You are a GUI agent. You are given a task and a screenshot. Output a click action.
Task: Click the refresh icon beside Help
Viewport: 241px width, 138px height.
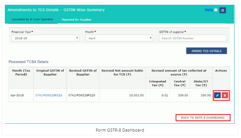click(223, 10)
